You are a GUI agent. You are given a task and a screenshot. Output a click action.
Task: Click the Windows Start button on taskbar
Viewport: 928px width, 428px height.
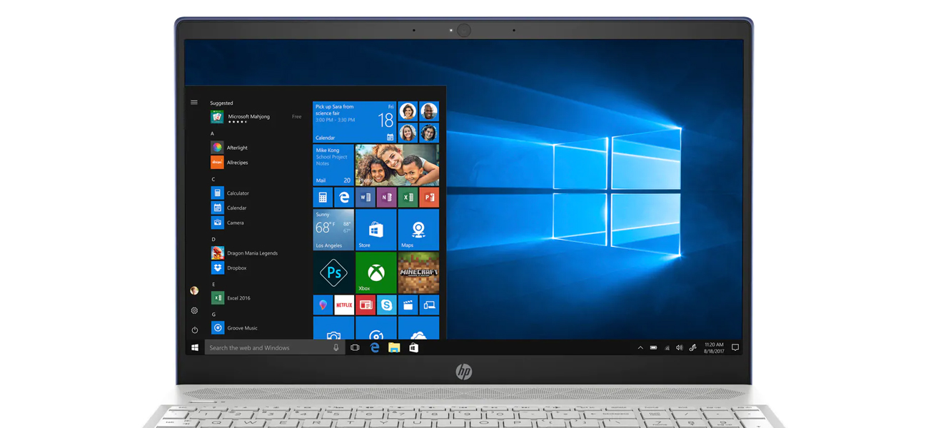coord(195,348)
